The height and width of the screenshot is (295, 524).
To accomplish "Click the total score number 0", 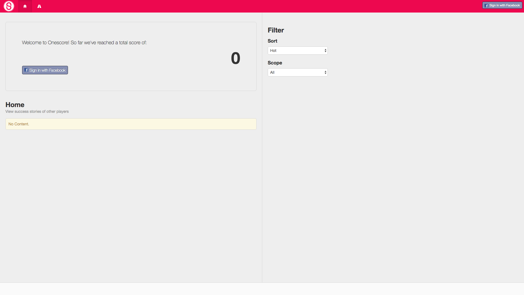I will pos(236,58).
